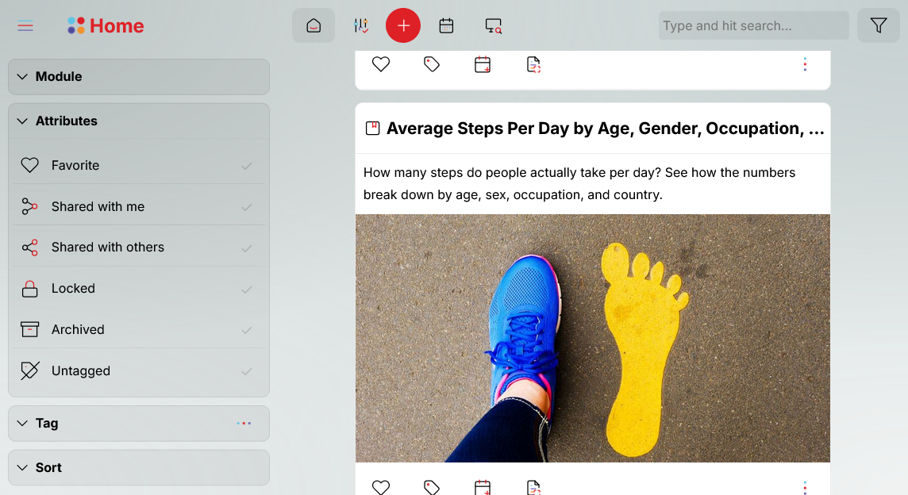Viewport: 908px width, 495px height.
Task: Open the calendar icon in top toolbar
Action: coord(446,25)
